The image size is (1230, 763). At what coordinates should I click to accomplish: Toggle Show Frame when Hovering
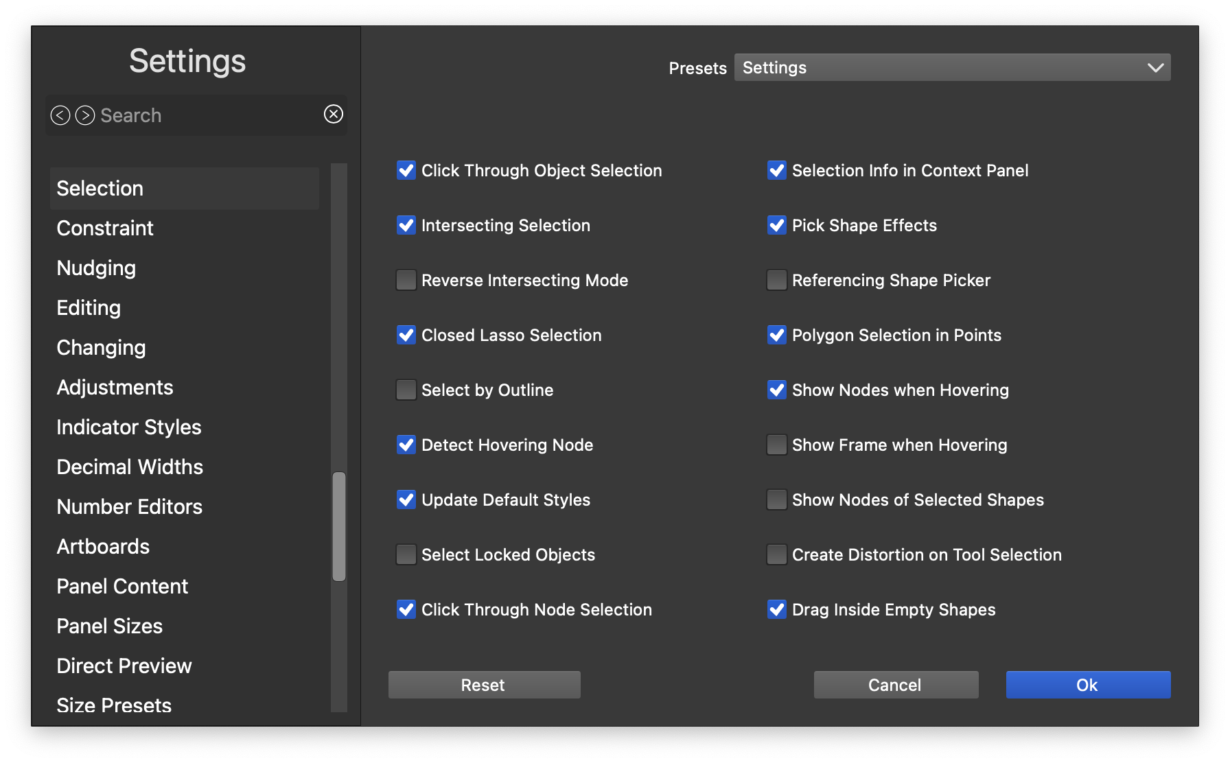click(x=777, y=445)
